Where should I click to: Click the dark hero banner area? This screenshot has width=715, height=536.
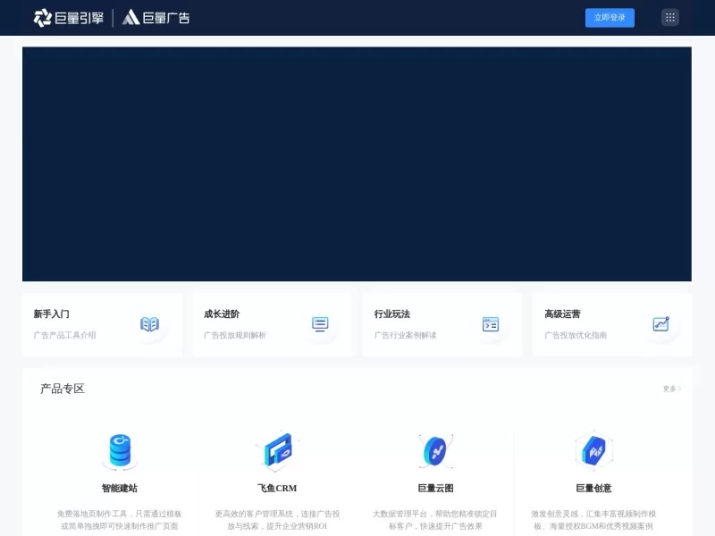tap(357, 163)
